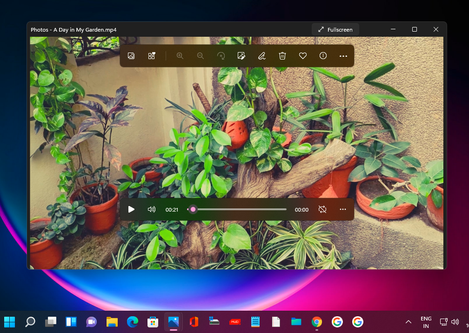Open the toolbar See more menu

tap(343, 56)
